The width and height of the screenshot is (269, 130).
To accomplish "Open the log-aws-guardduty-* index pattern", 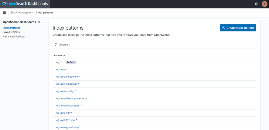I will (x=68, y=128).
